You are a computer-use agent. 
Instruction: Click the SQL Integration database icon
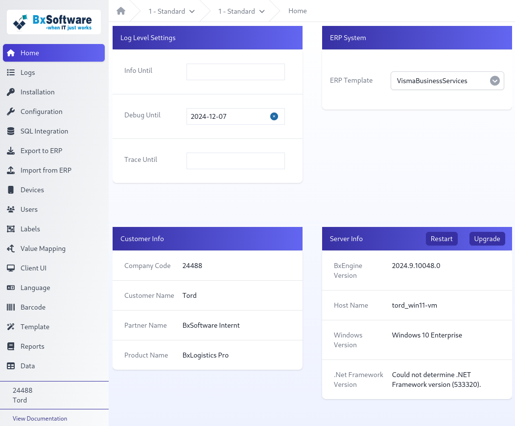[11, 131]
